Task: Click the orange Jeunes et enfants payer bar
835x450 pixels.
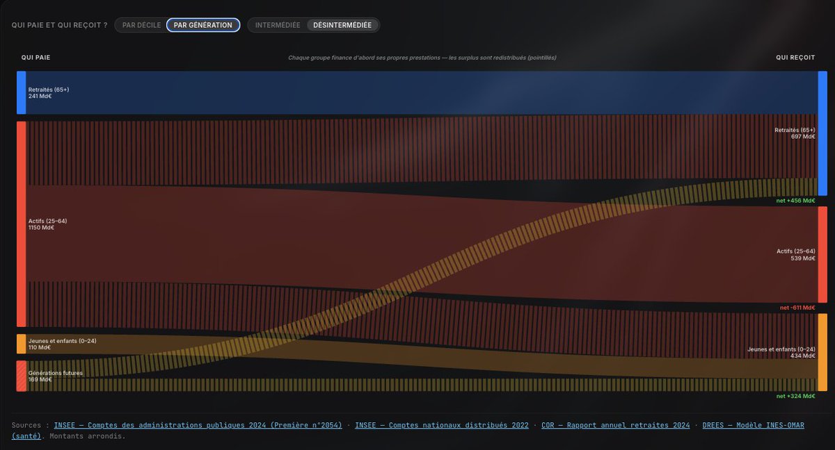Action: (x=21, y=344)
